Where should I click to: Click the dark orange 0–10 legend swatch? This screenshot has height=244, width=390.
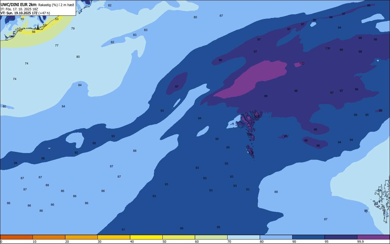pyautogui.click(x=16, y=237)
